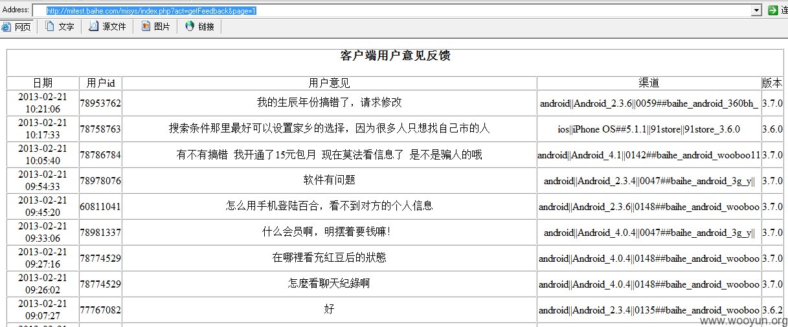
Task: Click the title 客户端用户意见反馈
Action: click(395, 56)
